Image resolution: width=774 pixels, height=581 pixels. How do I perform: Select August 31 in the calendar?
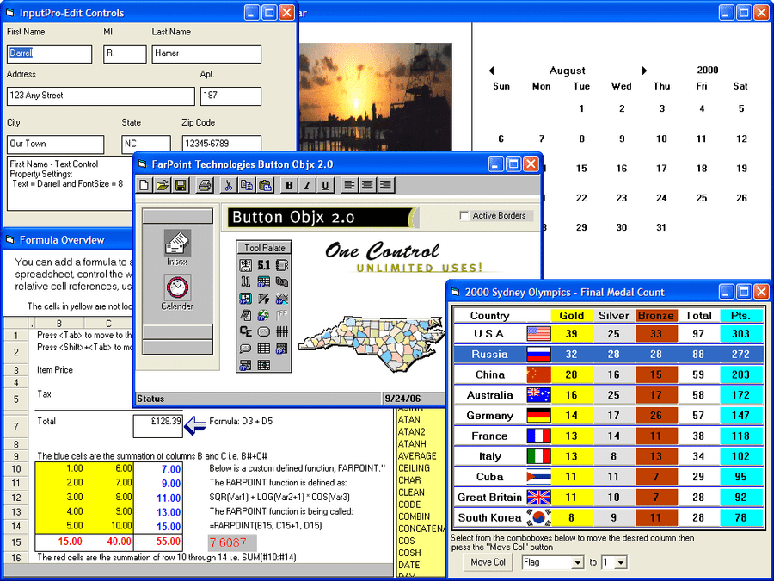pyautogui.click(x=661, y=228)
